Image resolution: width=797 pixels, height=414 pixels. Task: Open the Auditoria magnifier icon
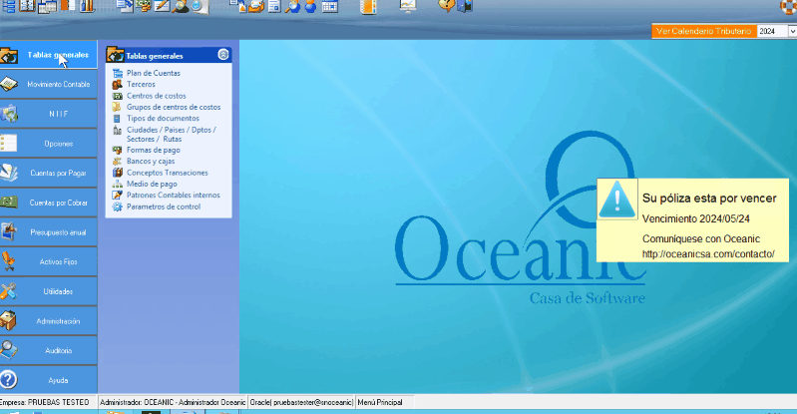[x=10, y=349]
